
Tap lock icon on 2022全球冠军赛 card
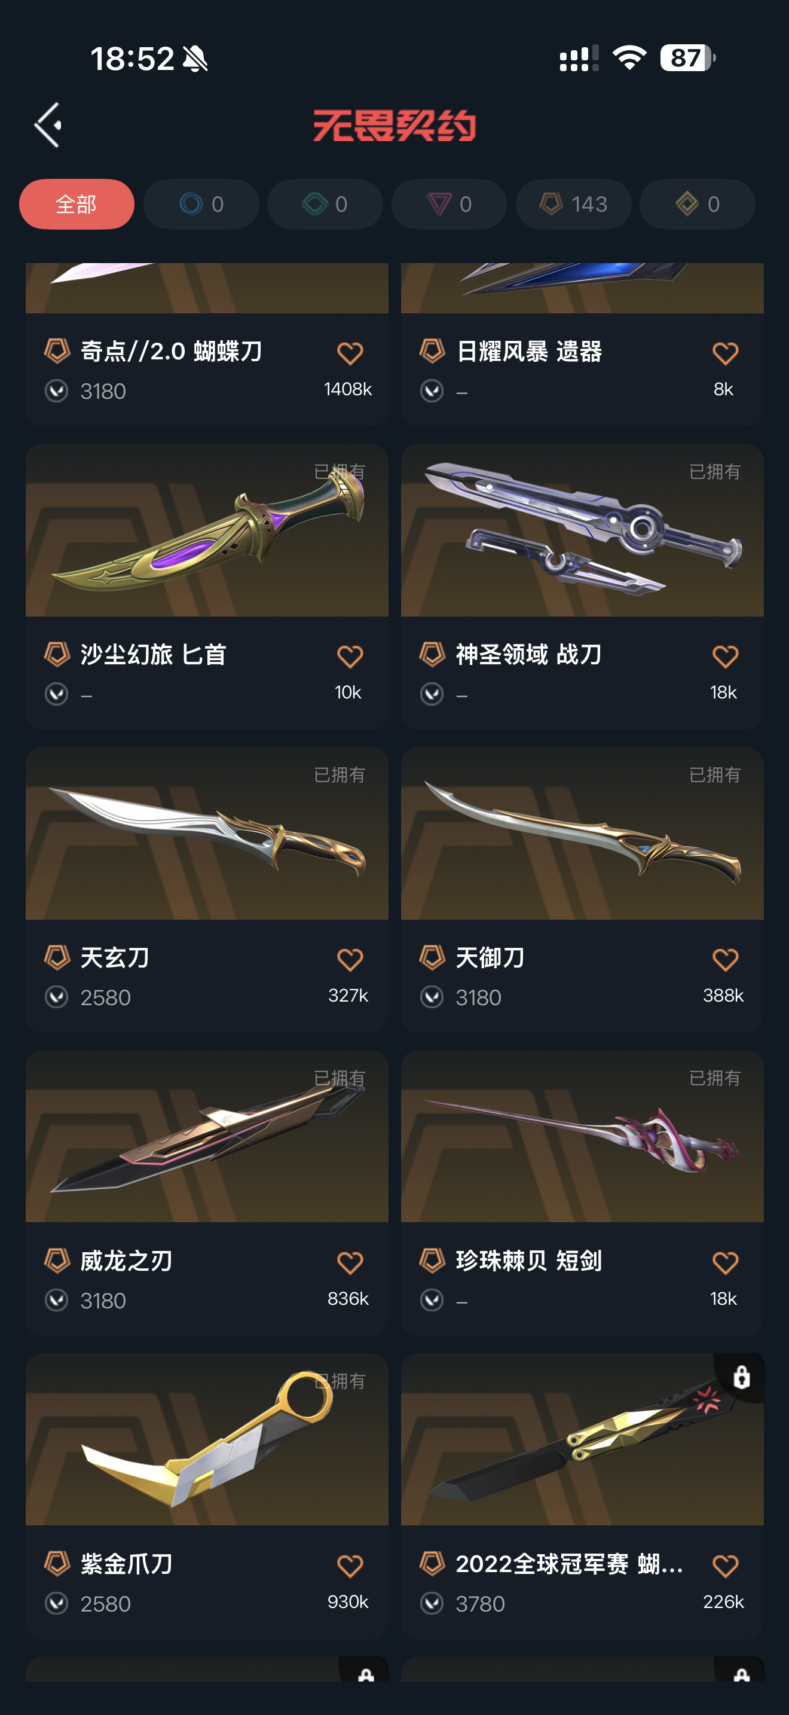pyautogui.click(x=741, y=1377)
